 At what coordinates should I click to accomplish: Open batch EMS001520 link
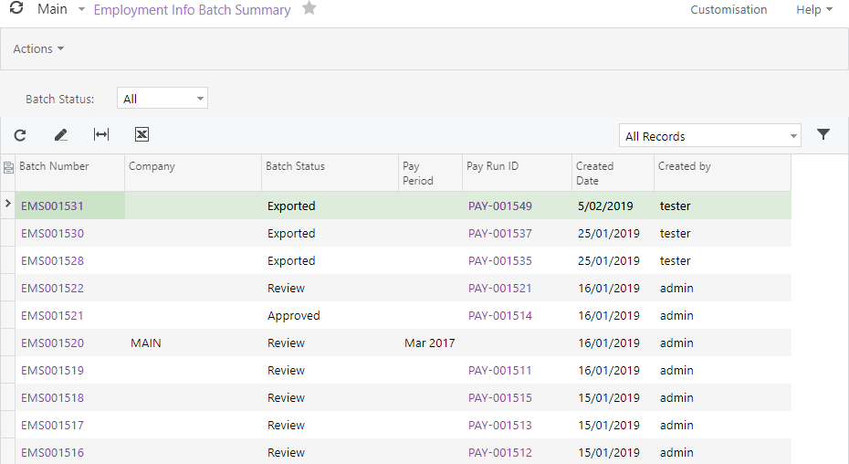pos(52,343)
